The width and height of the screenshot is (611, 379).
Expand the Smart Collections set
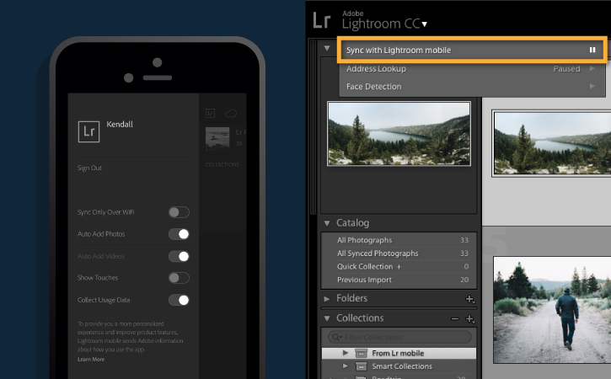point(346,366)
